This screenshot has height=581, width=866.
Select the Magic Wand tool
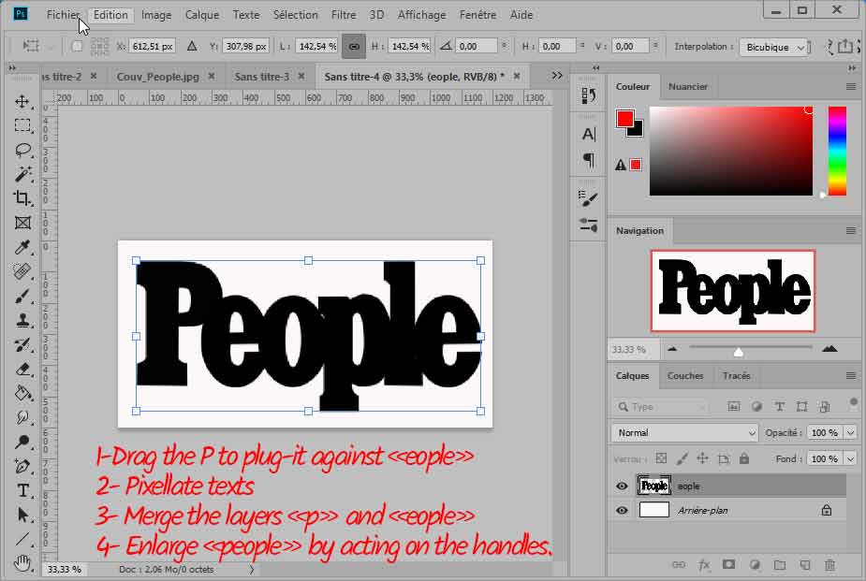[22, 174]
